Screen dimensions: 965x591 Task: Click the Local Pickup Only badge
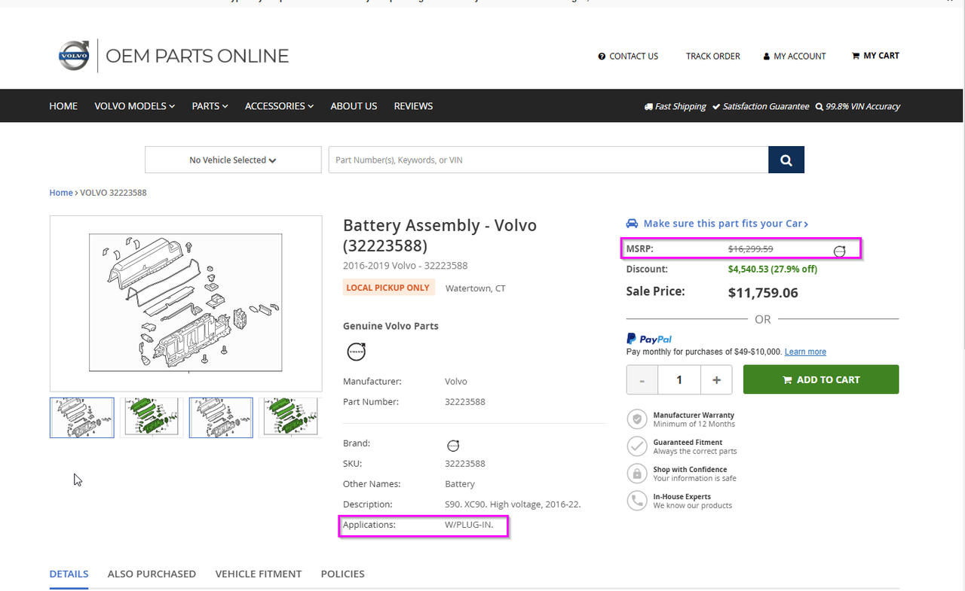pos(388,288)
